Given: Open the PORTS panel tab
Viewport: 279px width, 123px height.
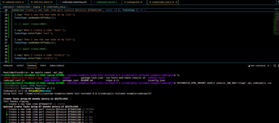Looking at the screenshot, I should (43, 66).
